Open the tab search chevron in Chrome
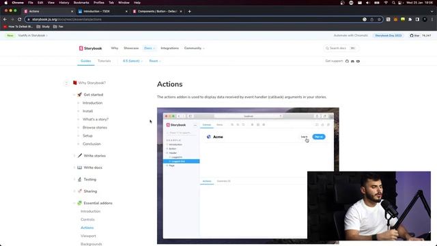This screenshot has height=246, width=437. tap(432, 12)
